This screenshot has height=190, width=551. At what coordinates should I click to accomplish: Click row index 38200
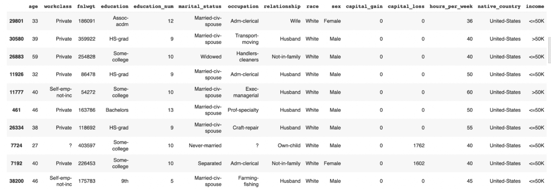17,181
